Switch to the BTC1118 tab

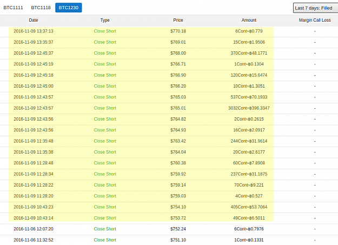[41, 8]
